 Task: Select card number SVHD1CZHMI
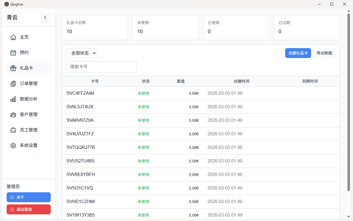tap(81, 202)
